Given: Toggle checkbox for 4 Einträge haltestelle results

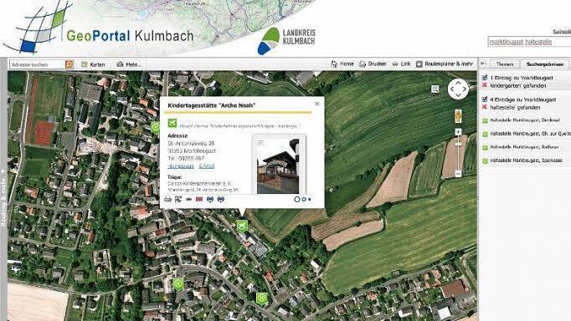Looking at the screenshot, I should 485,99.
